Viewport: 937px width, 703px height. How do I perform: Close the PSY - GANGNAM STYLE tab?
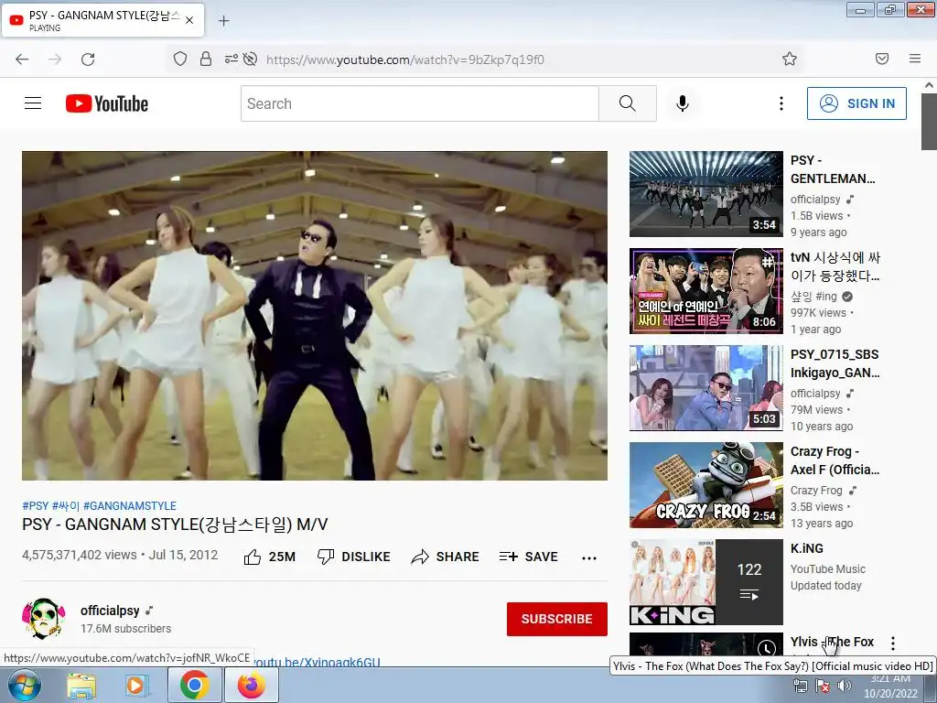point(189,20)
